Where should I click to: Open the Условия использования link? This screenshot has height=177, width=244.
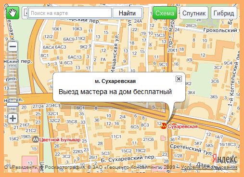(209, 167)
